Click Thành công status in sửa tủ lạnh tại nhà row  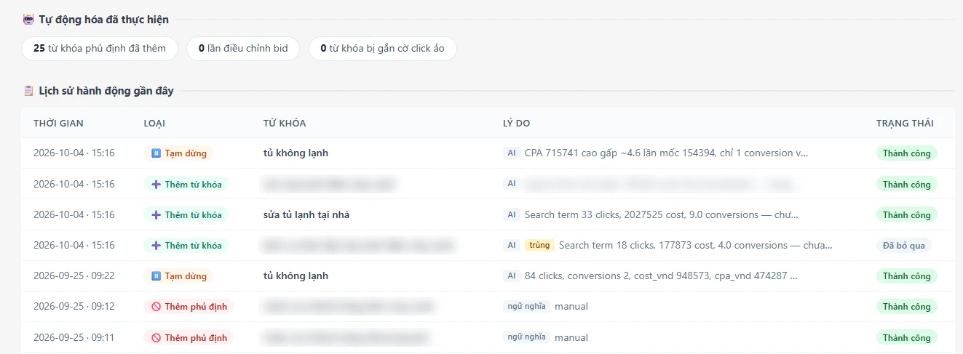point(906,215)
